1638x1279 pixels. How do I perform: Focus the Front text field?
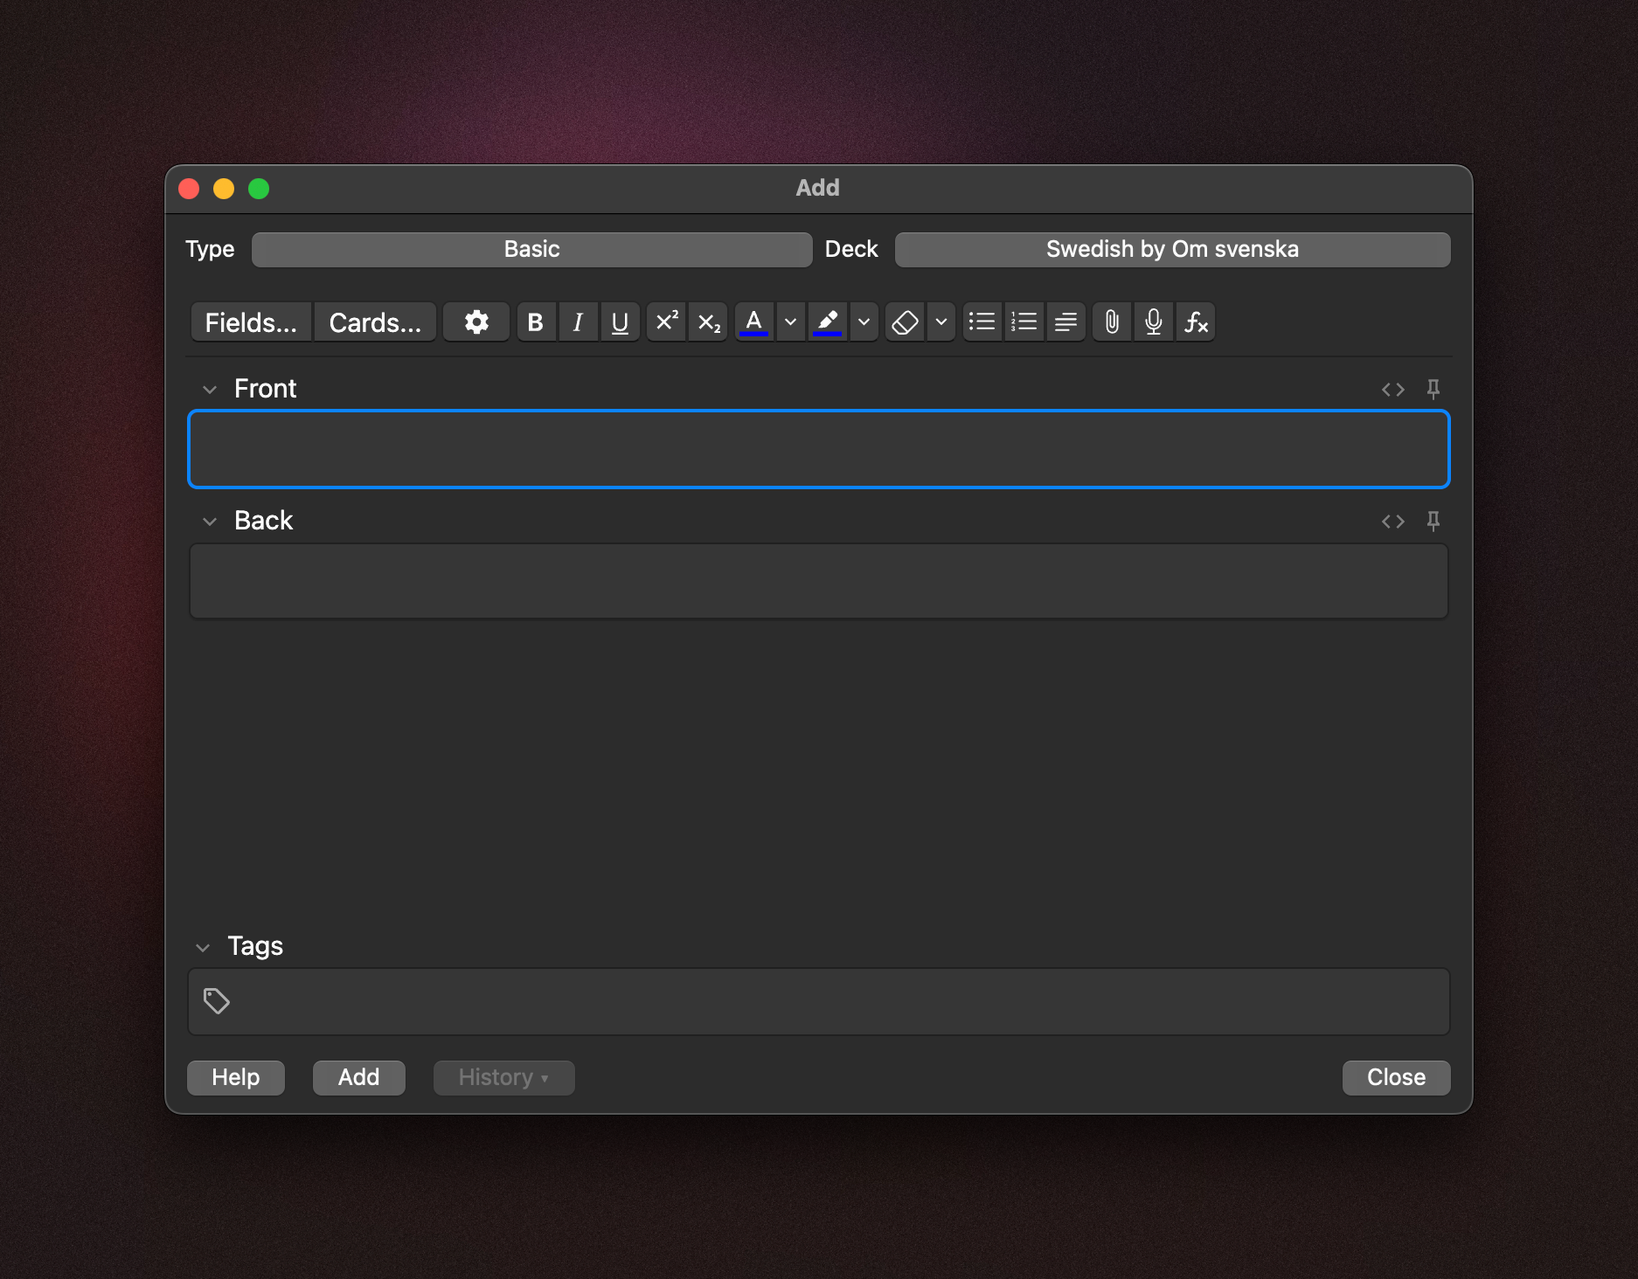click(819, 449)
